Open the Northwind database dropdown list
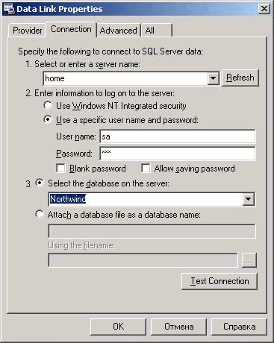This screenshot has width=274, height=343. [248, 199]
